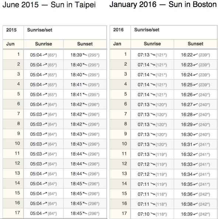Click Boston January 12 sunrise 07:12 cell
Screen dimensions: 218x219
click(152, 164)
